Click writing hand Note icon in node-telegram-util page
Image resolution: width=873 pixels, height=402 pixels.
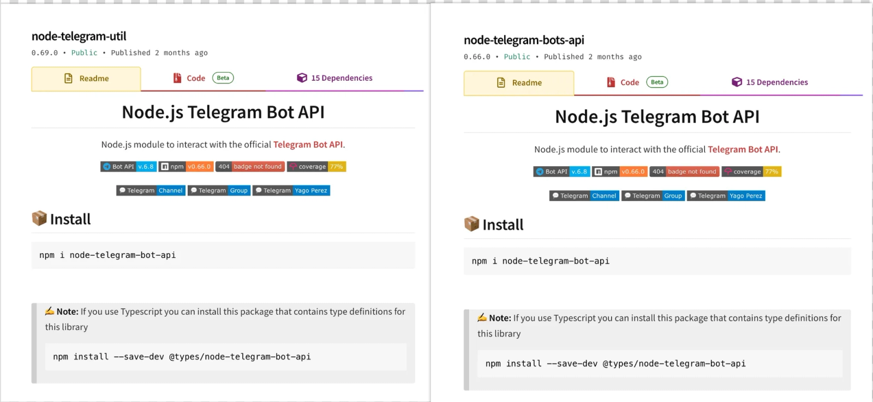pyautogui.click(x=50, y=311)
